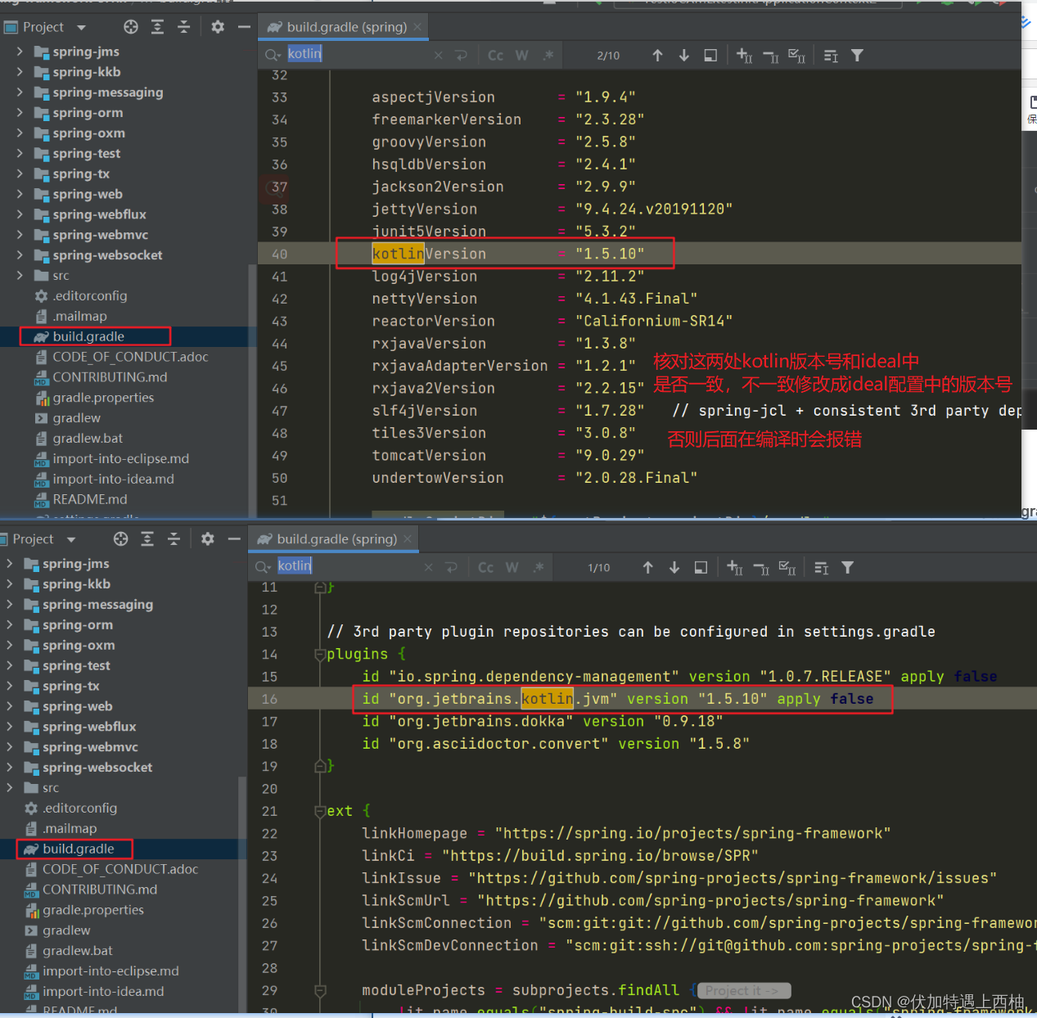Toggle Words (W) option in the 2/10 find bar
Image resolution: width=1037 pixels, height=1018 pixels.
pyautogui.click(x=521, y=56)
